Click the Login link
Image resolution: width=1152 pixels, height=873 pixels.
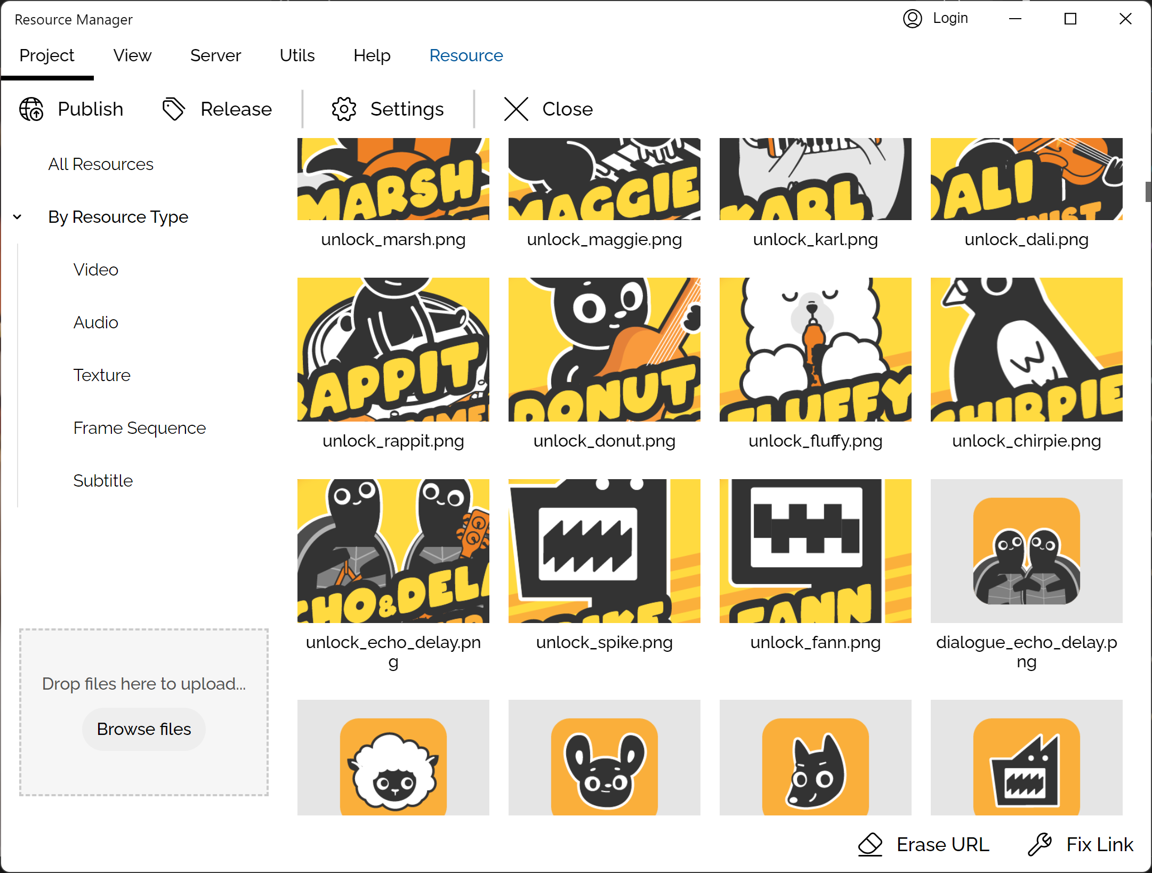pos(950,19)
